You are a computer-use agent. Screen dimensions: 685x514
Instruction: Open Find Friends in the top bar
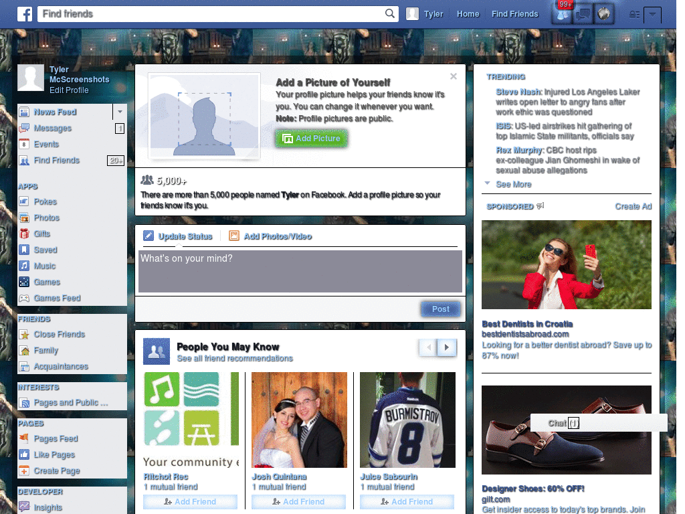tap(514, 14)
